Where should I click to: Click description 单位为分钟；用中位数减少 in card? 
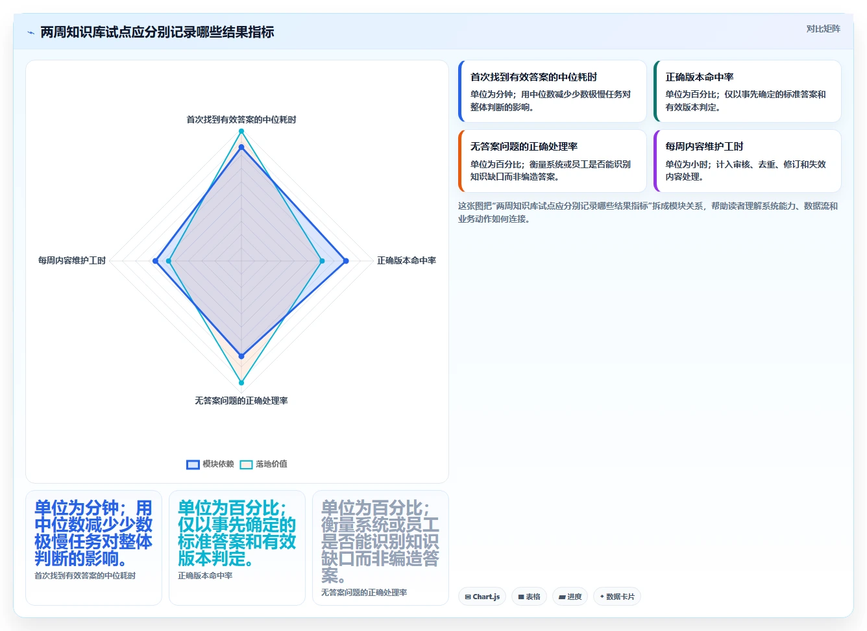click(x=550, y=101)
